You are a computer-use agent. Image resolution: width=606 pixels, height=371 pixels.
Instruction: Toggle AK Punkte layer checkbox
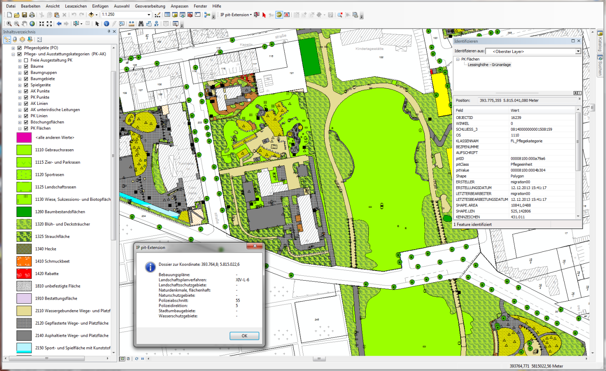click(x=26, y=91)
